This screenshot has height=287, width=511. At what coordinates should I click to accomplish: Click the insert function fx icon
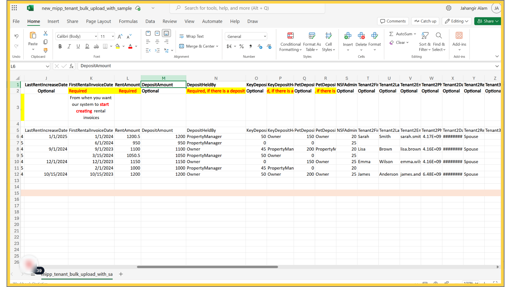click(72, 66)
